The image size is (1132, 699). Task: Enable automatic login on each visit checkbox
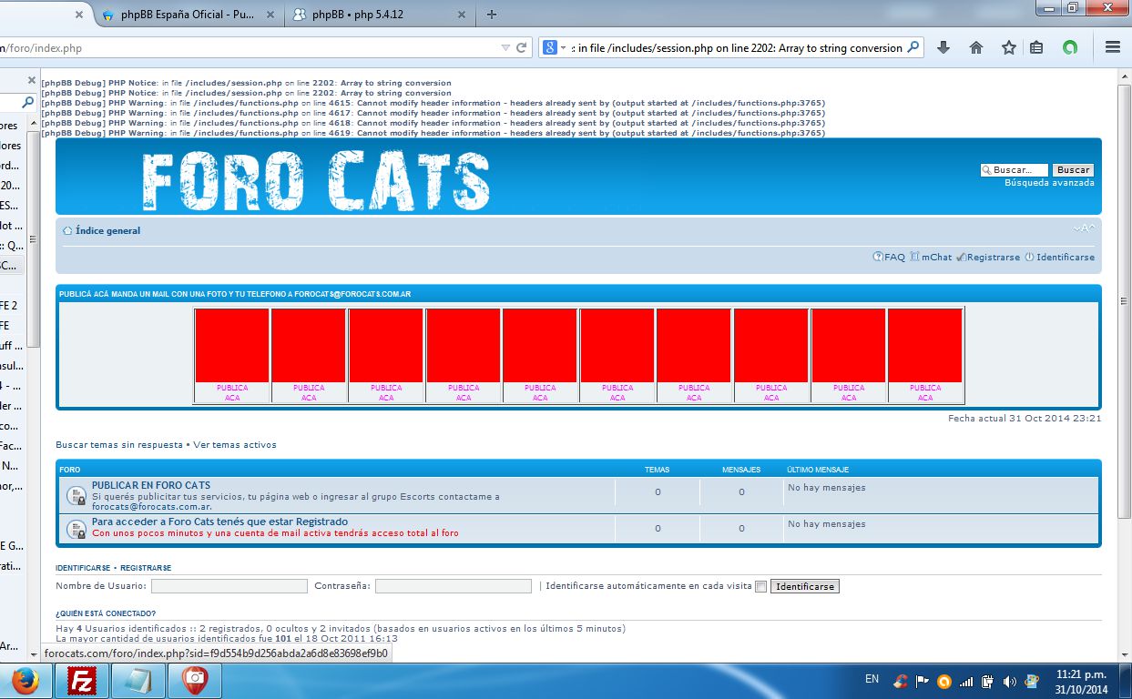pos(760,587)
